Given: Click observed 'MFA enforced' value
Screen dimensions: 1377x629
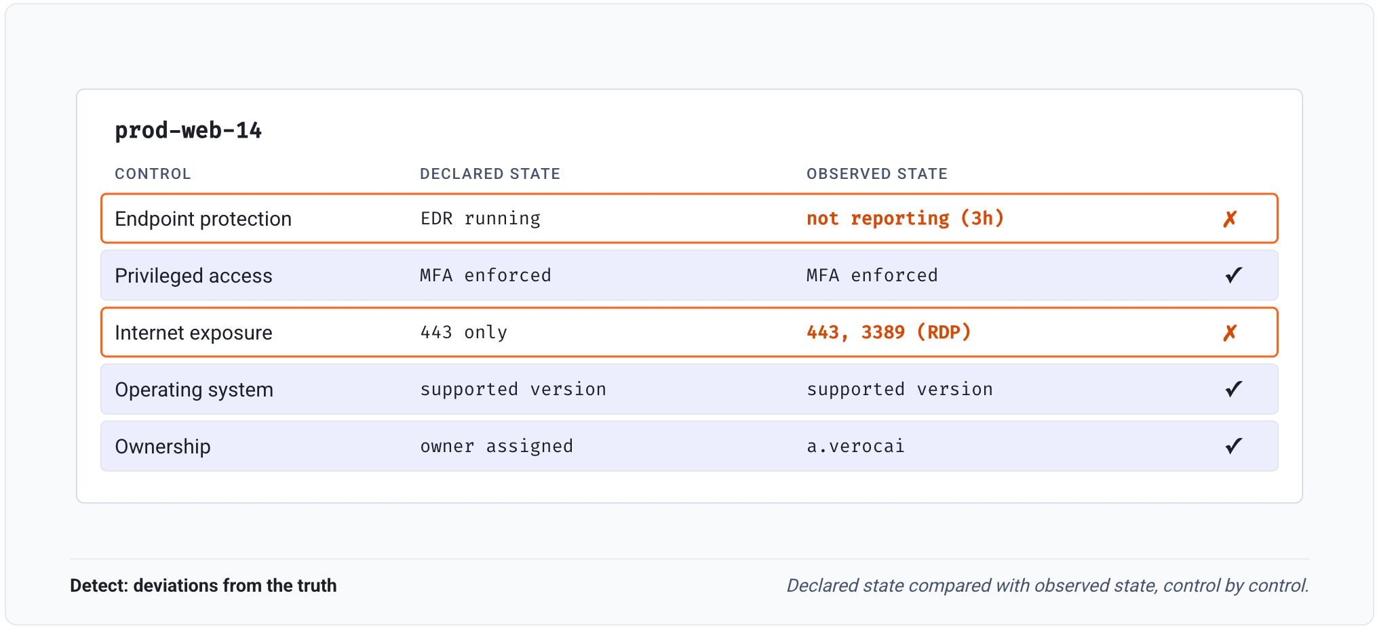Looking at the screenshot, I should tap(872, 275).
